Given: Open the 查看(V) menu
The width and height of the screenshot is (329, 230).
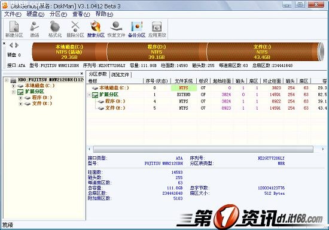Looking at the screenshot, I should [x=81, y=14].
